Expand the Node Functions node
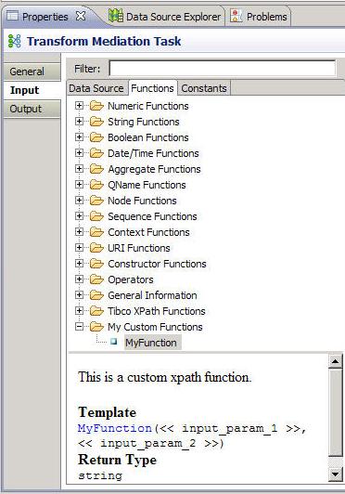Viewport: 345px width, 494px height. [80, 200]
